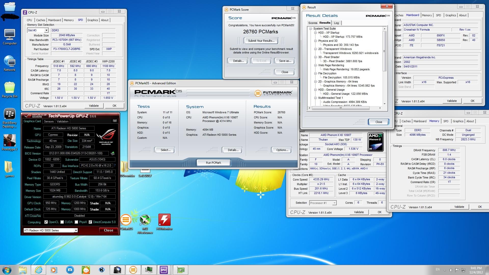Collapse the System Test Suite tree node
The width and height of the screenshot is (489, 275).
coord(311,29)
